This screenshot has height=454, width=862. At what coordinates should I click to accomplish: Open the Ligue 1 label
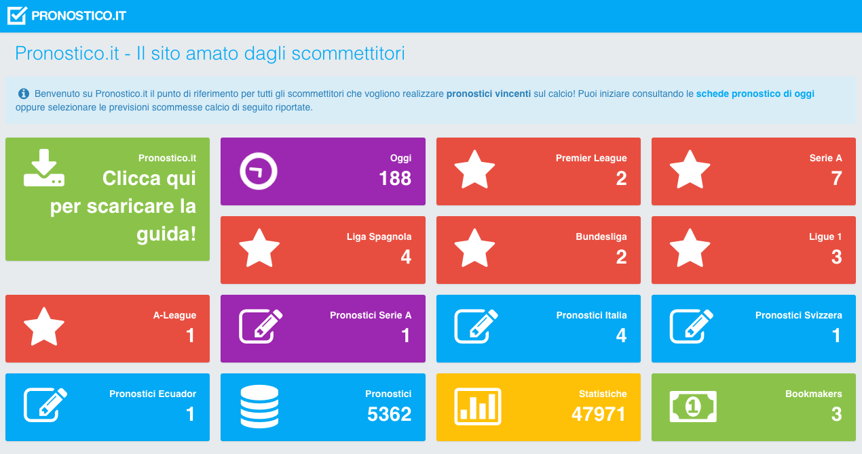coord(825,236)
